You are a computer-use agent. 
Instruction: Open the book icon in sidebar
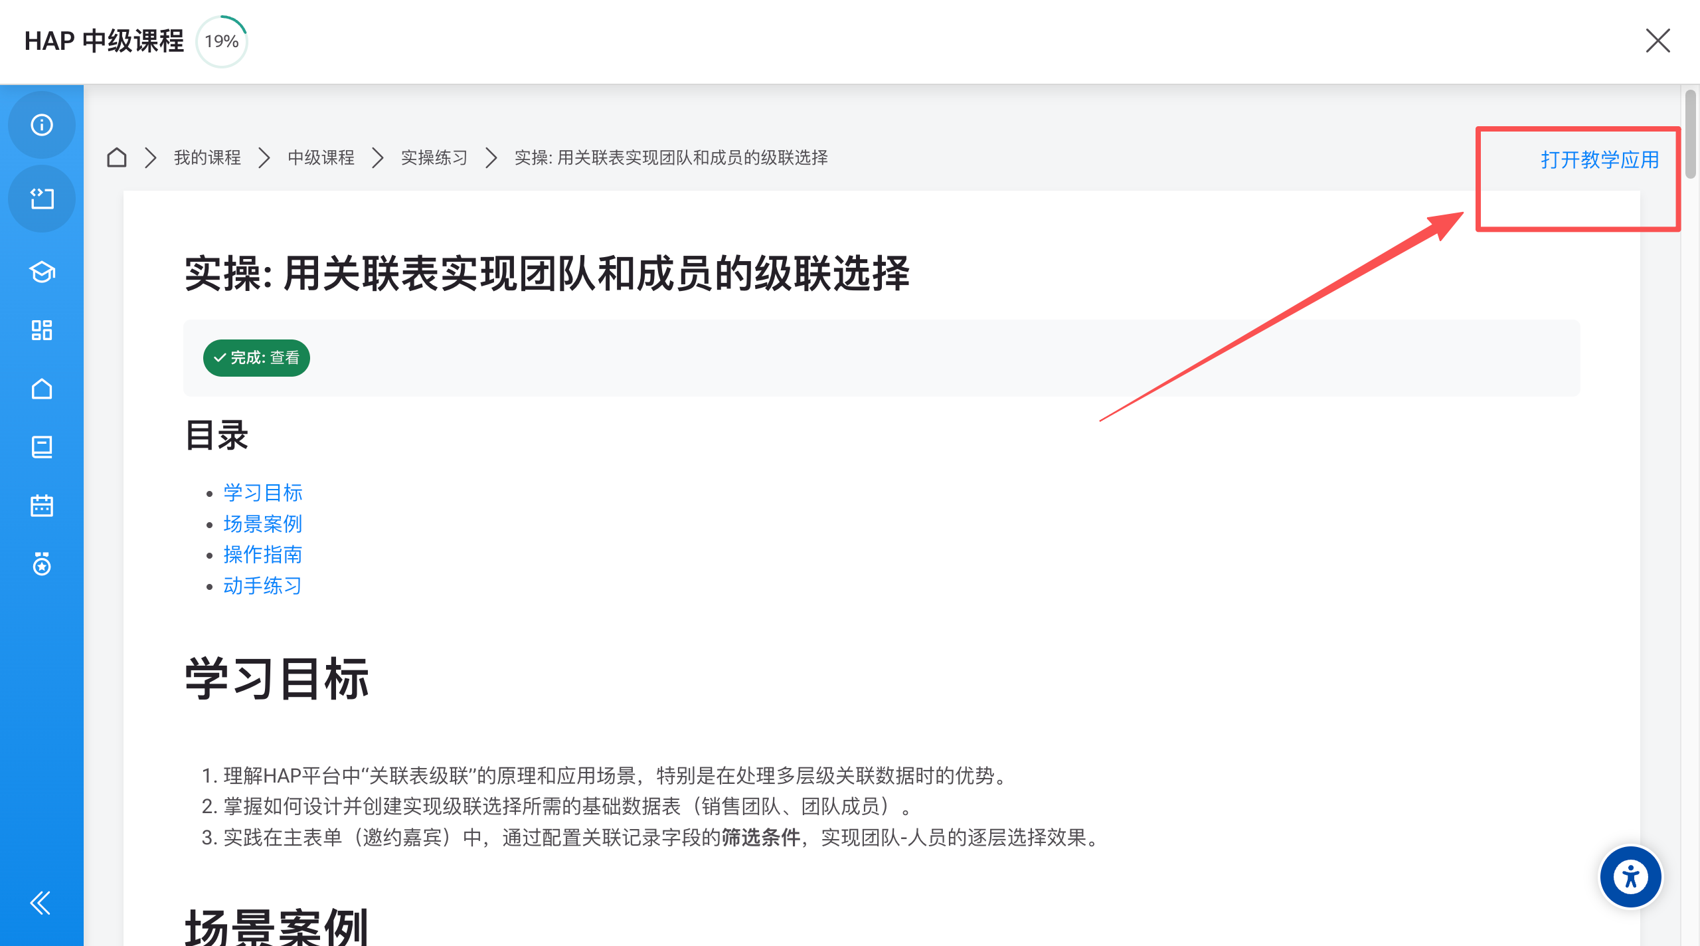tap(42, 447)
